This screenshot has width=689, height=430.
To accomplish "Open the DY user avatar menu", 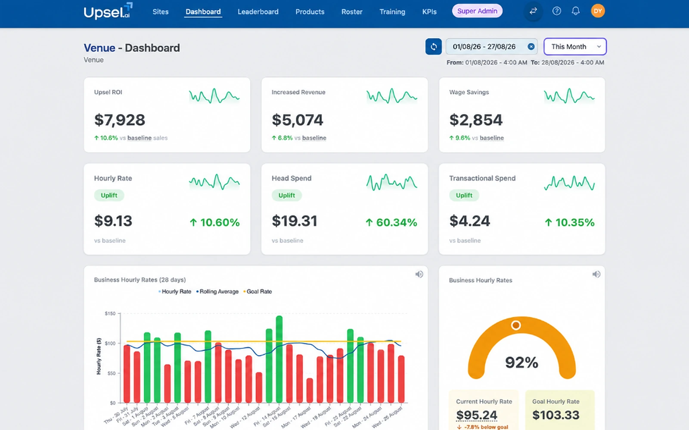I will (598, 11).
